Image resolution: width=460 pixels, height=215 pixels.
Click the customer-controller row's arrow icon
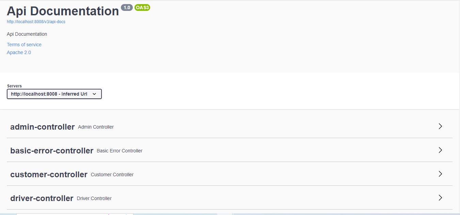pyautogui.click(x=440, y=174)
